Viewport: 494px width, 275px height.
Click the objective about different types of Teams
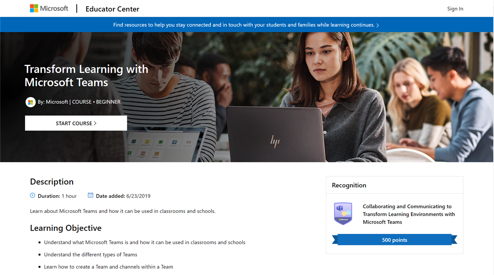pos(91,255)
